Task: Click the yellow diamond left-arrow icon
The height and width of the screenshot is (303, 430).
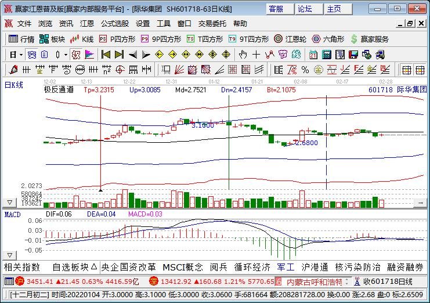Action: (160, 55)
